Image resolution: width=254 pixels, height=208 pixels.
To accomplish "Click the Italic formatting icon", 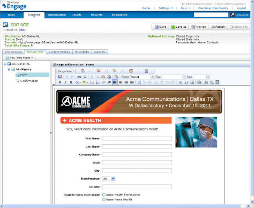I will 65,82.
